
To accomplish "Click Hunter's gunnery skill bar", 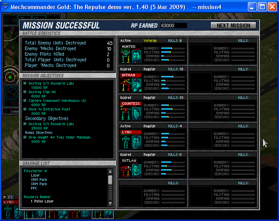I will click(x=173, y=48).
